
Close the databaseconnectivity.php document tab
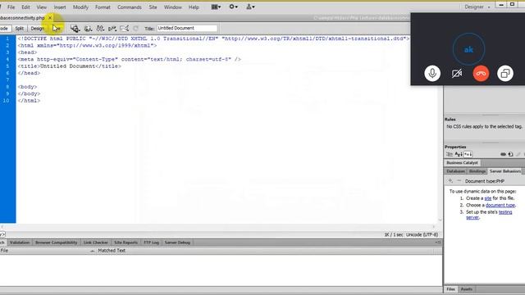50,18
